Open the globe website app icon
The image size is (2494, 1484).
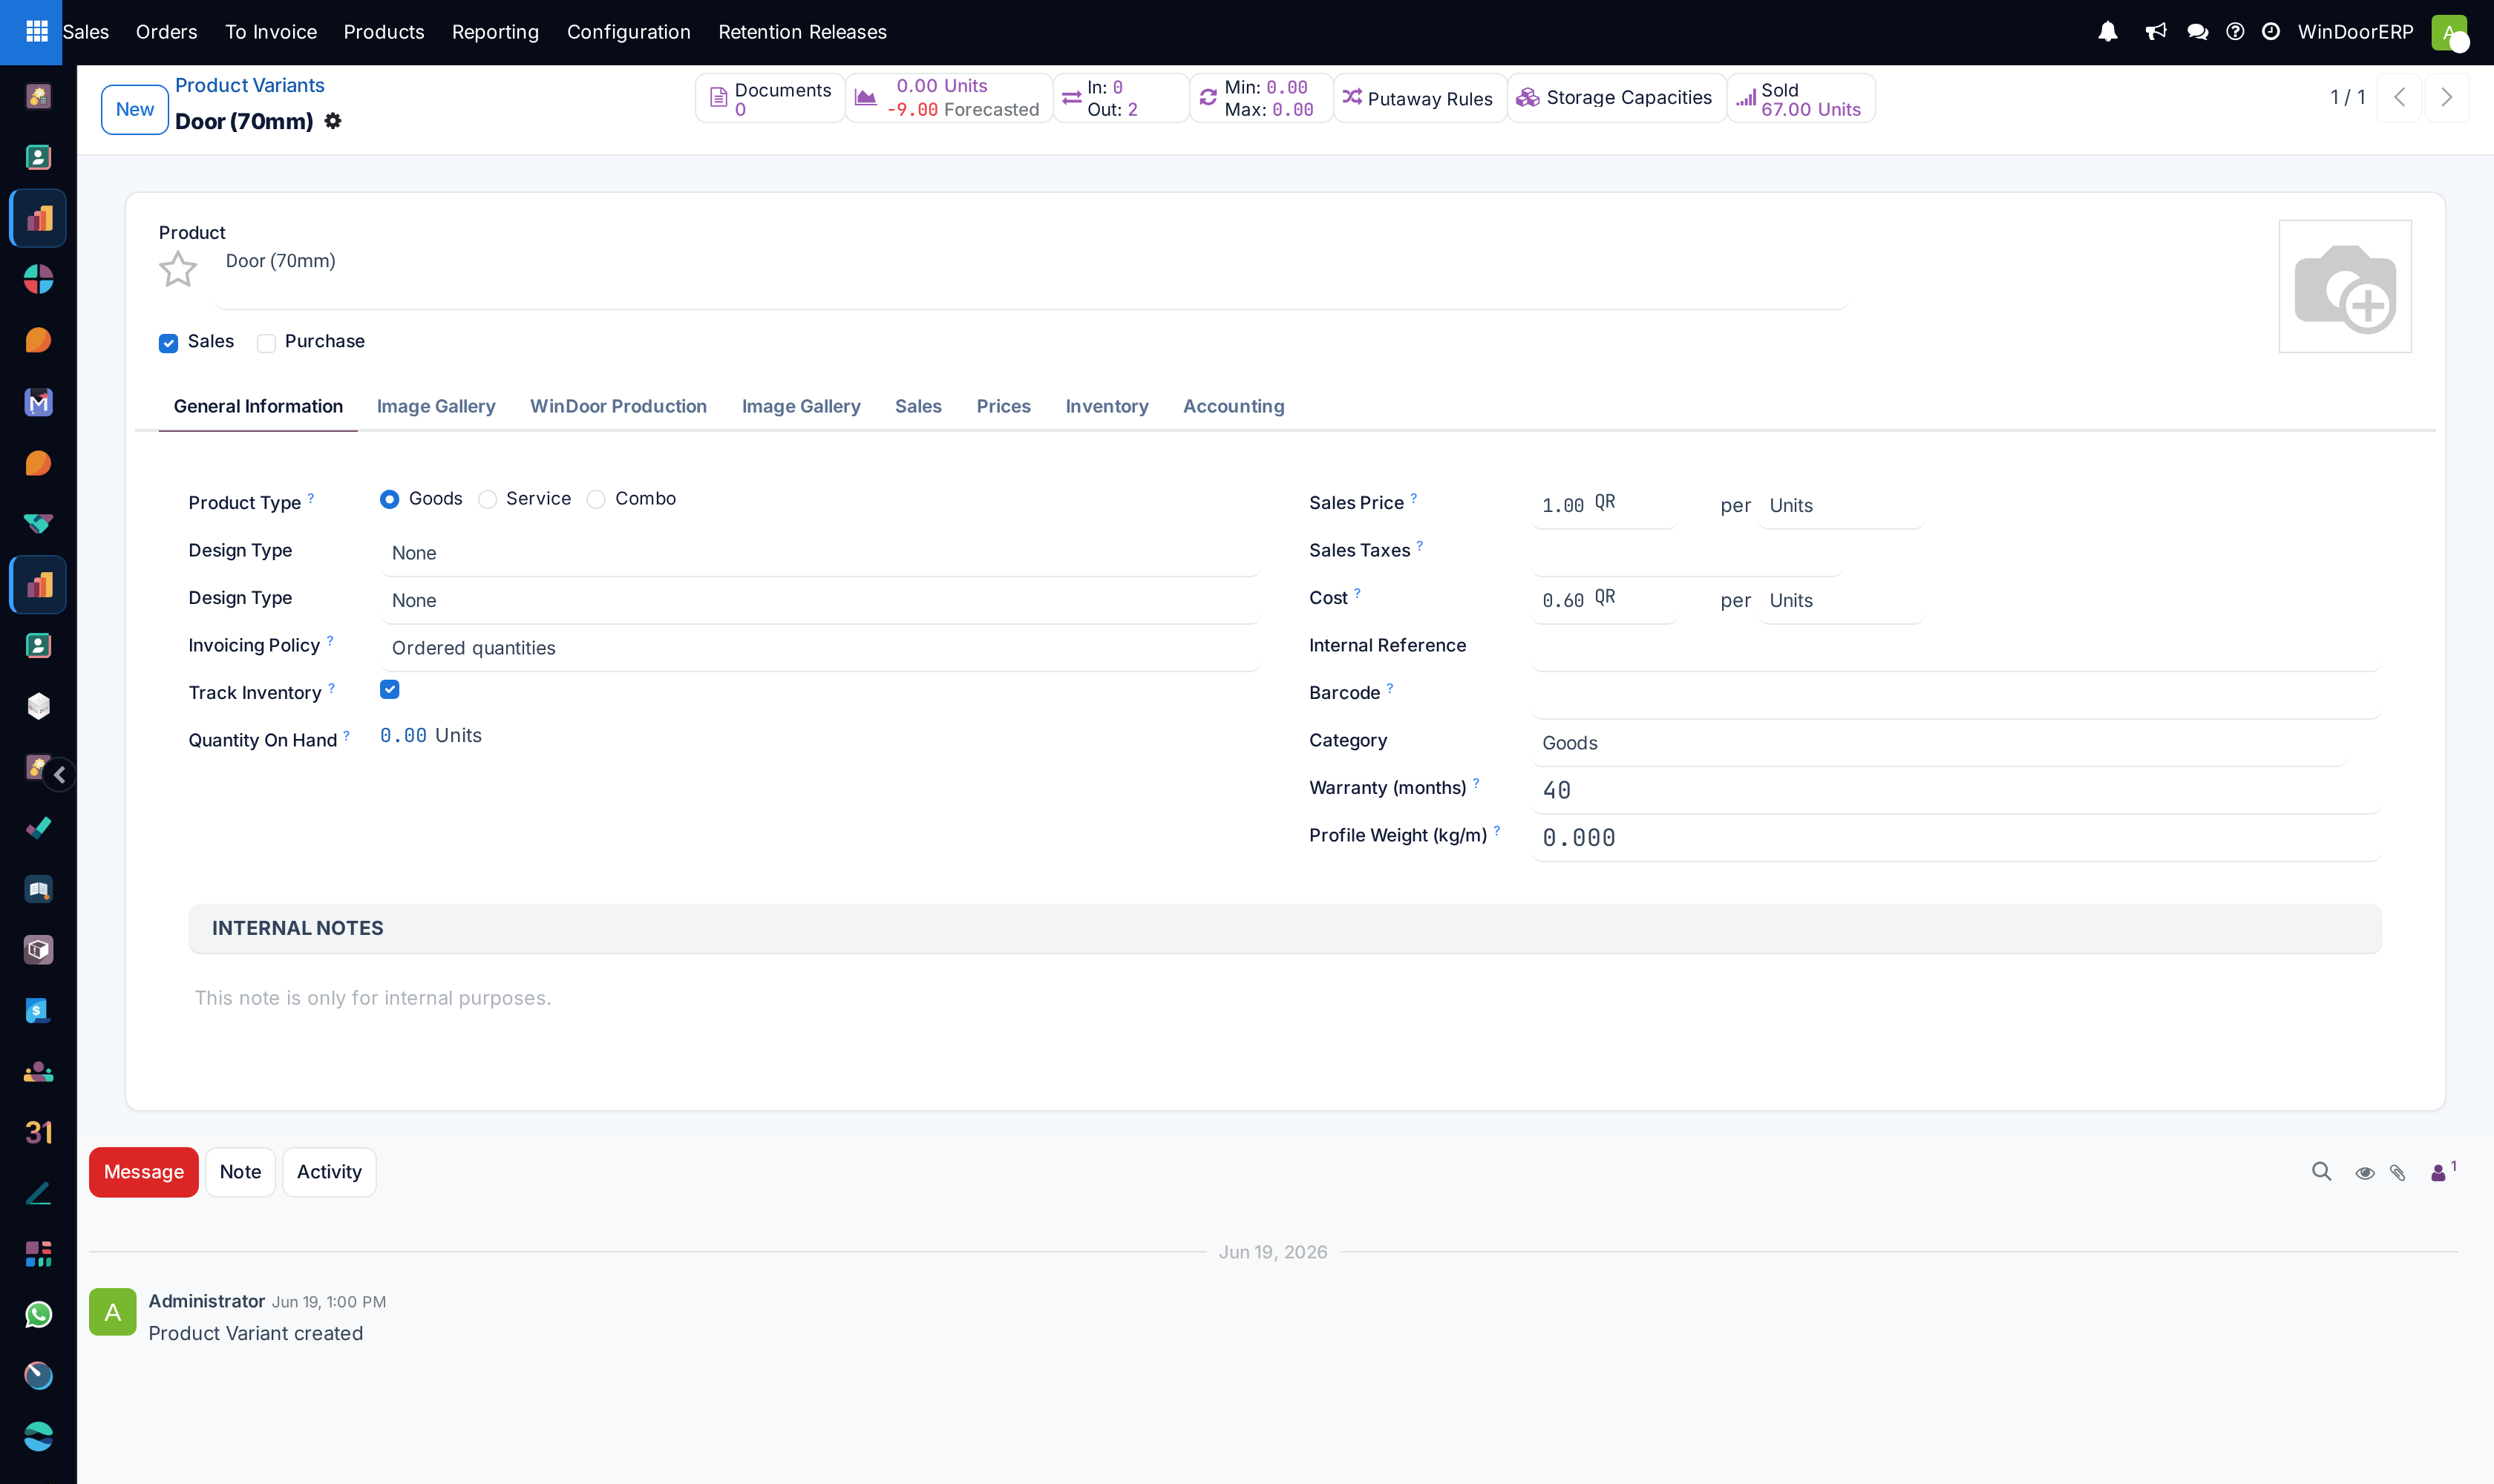38,1436
